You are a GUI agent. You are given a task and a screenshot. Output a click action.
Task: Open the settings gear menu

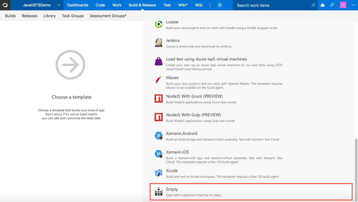(220, 5)
